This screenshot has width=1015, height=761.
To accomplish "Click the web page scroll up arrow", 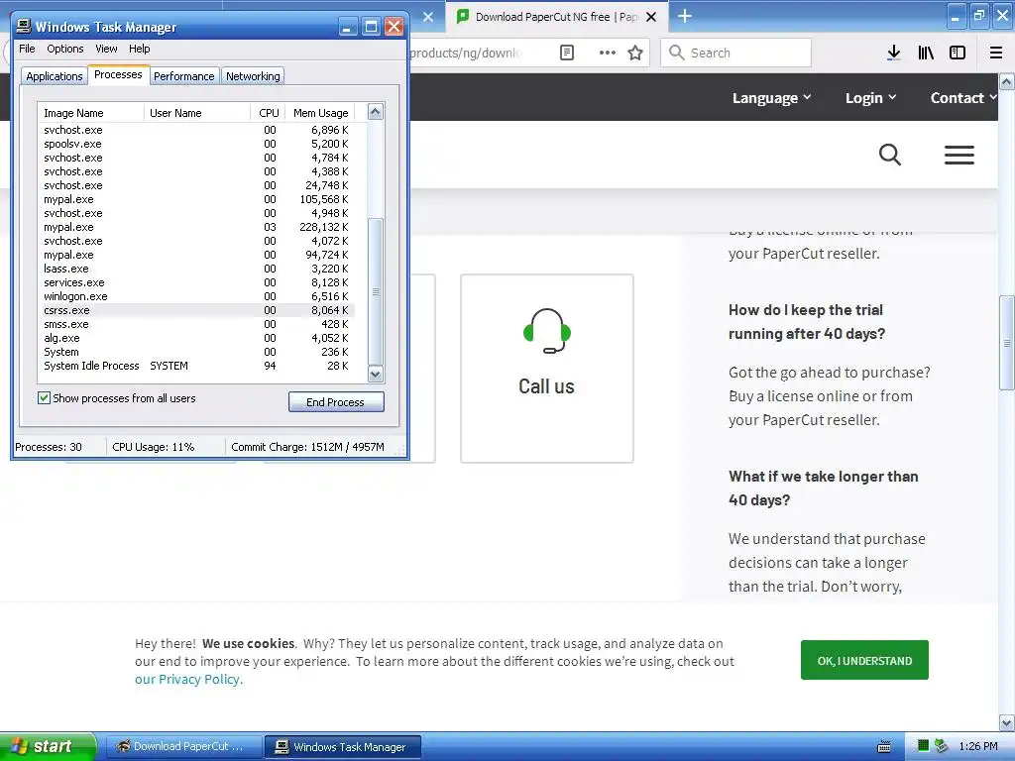I will (x=1007, y=81).
